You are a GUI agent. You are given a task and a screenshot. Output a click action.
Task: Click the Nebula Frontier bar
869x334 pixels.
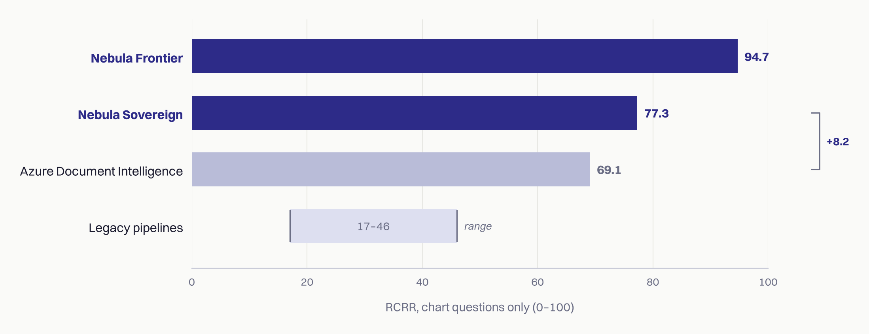click(x=465, y=56)
